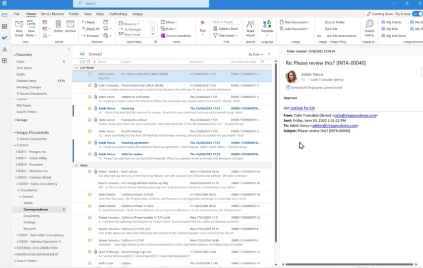Select Team Email quick step

pyautogui.click(x=132, y=35)
